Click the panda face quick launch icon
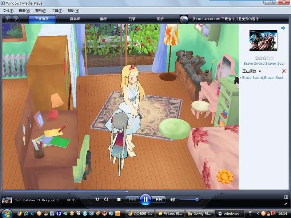291x218 pixels. pyautogui.click(x=78, y=214)
